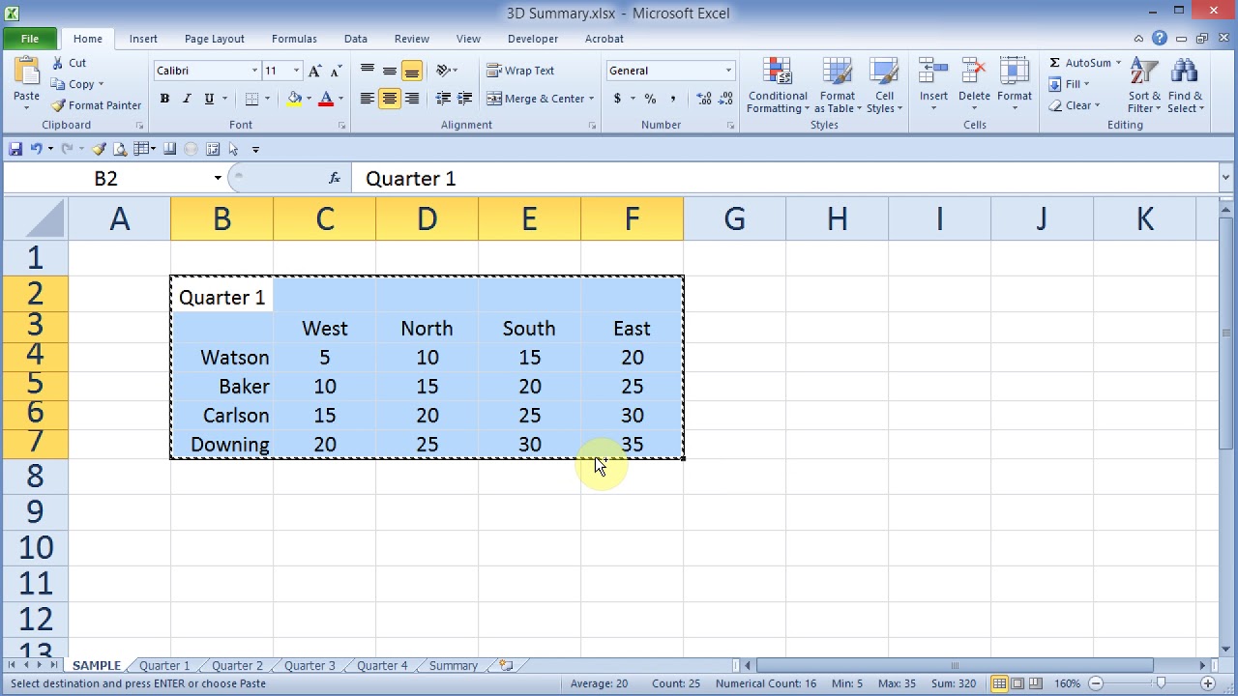Open Sort & Filter options

(1144, 85)
